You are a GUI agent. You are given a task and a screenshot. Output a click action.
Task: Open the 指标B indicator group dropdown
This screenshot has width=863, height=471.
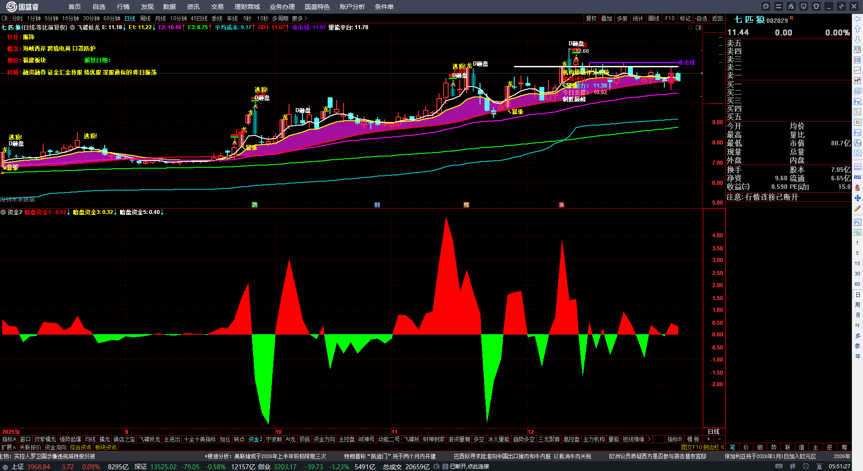coord(674,439)
